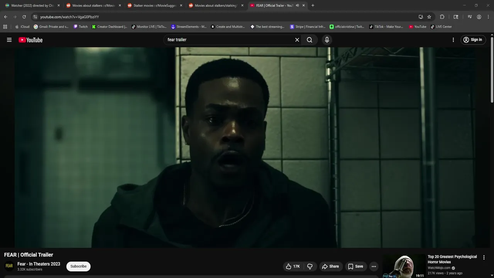Close the FEAR | Official Trailer tab

[304, 5]
